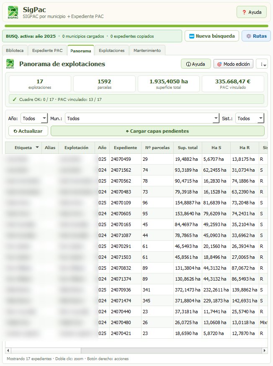Select expediente 24070483 cell
This screenshot has height=366, width=273.
(125, 192)
